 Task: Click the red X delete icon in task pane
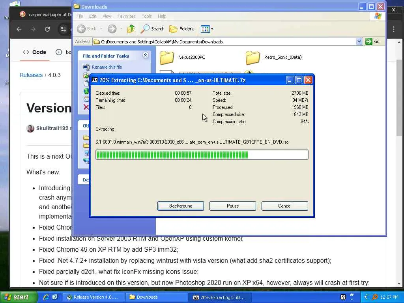coord(86,107)
